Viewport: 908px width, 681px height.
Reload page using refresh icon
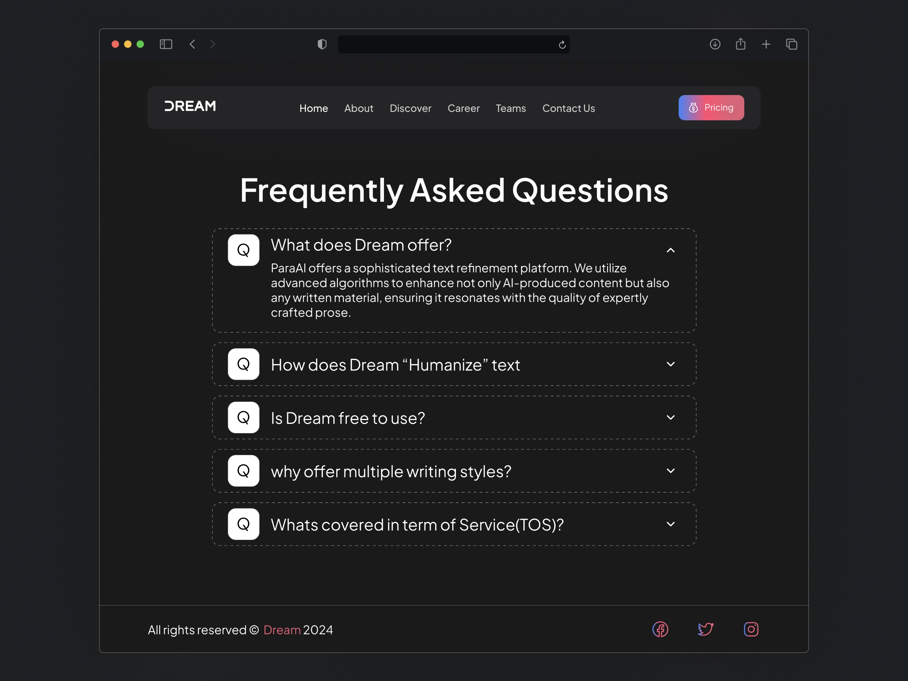click(x=562, y=45)
